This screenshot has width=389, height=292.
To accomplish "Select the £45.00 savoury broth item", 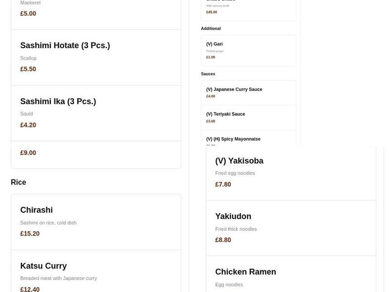I will pyautogui.click(x=248, y=10).
